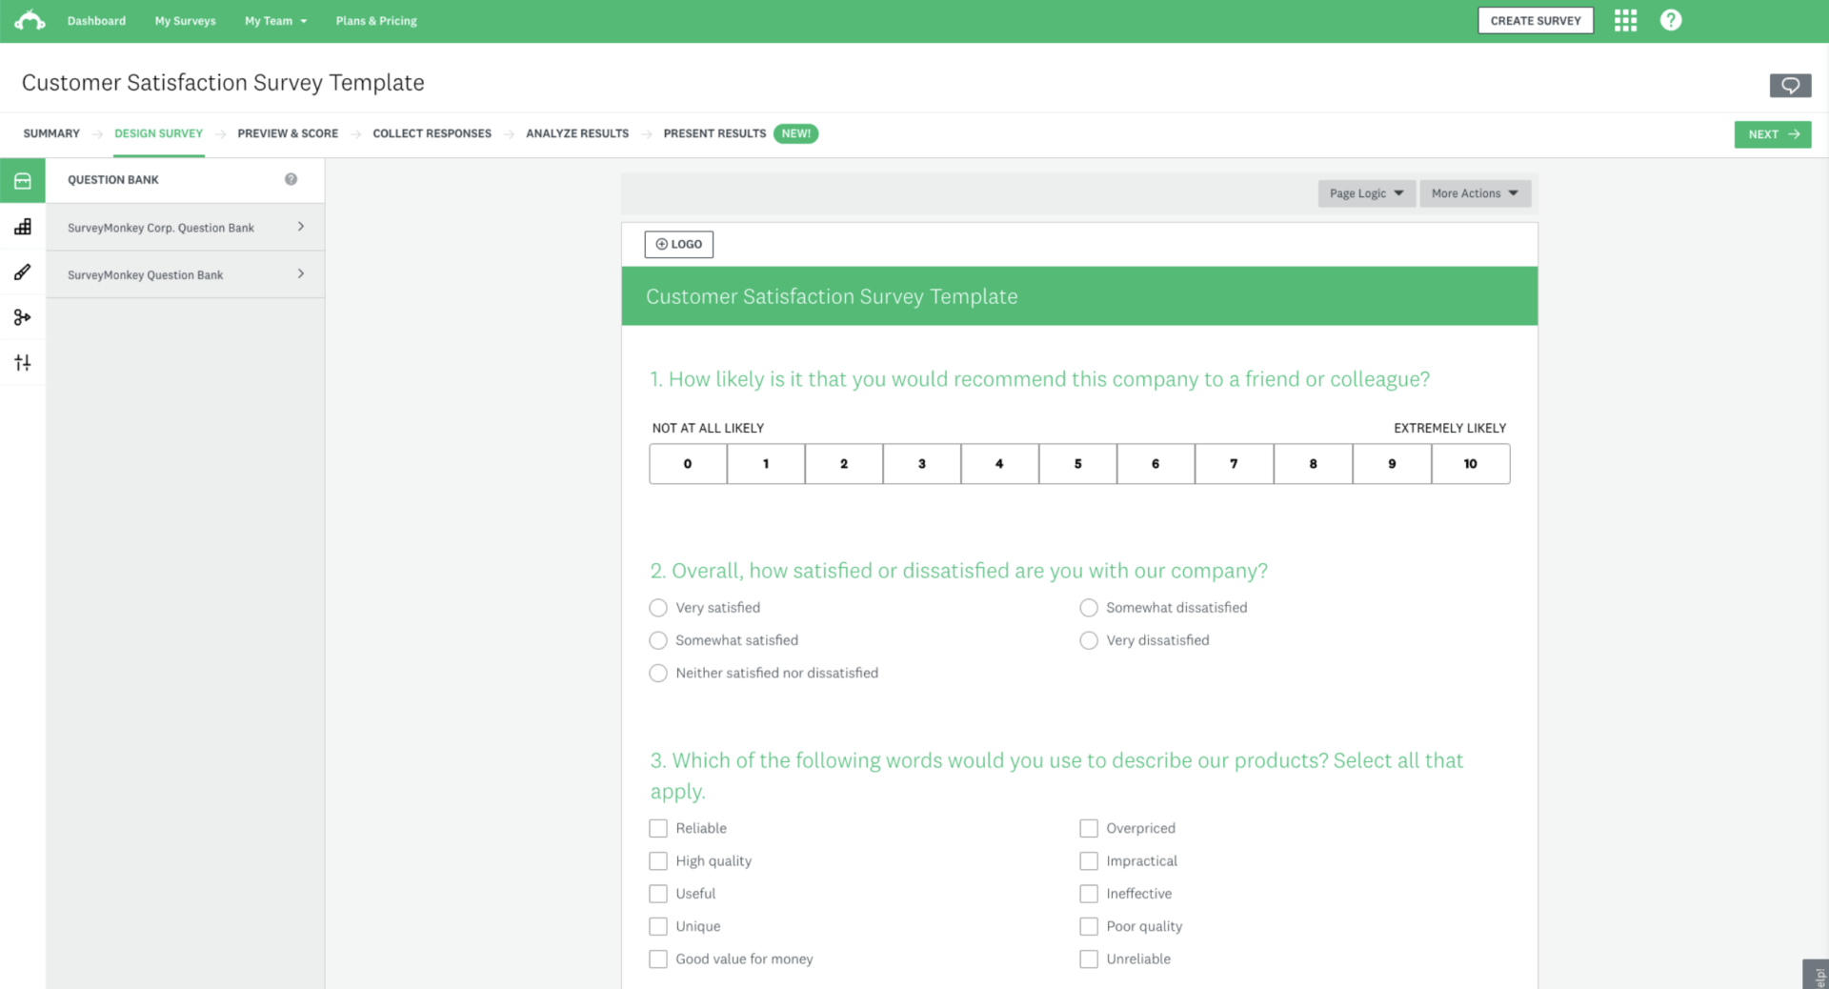Choose rating 7 on the likelihood scale
The image size is (1829, 989).
pos(1234,464)
